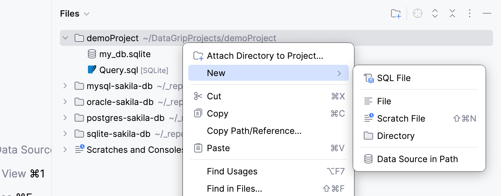Click the demoProject folder icon

79,38
